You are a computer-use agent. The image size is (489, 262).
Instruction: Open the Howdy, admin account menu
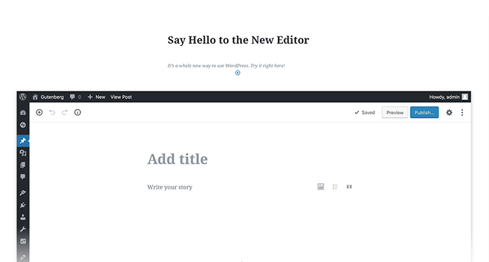pos(448,97)
